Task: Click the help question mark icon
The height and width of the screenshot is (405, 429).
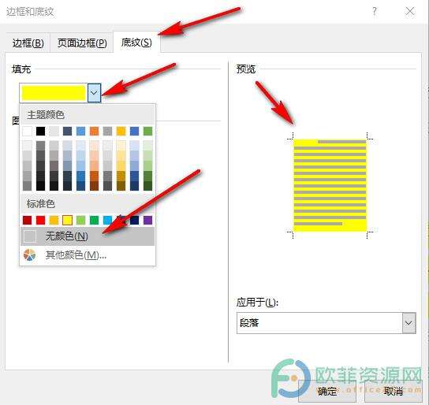Action: coord(375,12)
